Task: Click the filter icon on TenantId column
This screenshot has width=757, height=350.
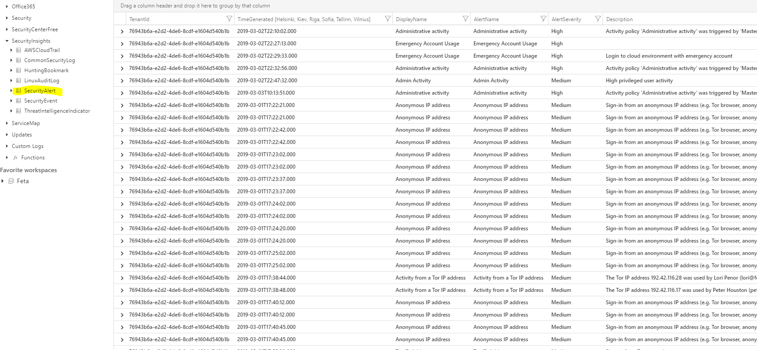Action: tap(229, 19)
